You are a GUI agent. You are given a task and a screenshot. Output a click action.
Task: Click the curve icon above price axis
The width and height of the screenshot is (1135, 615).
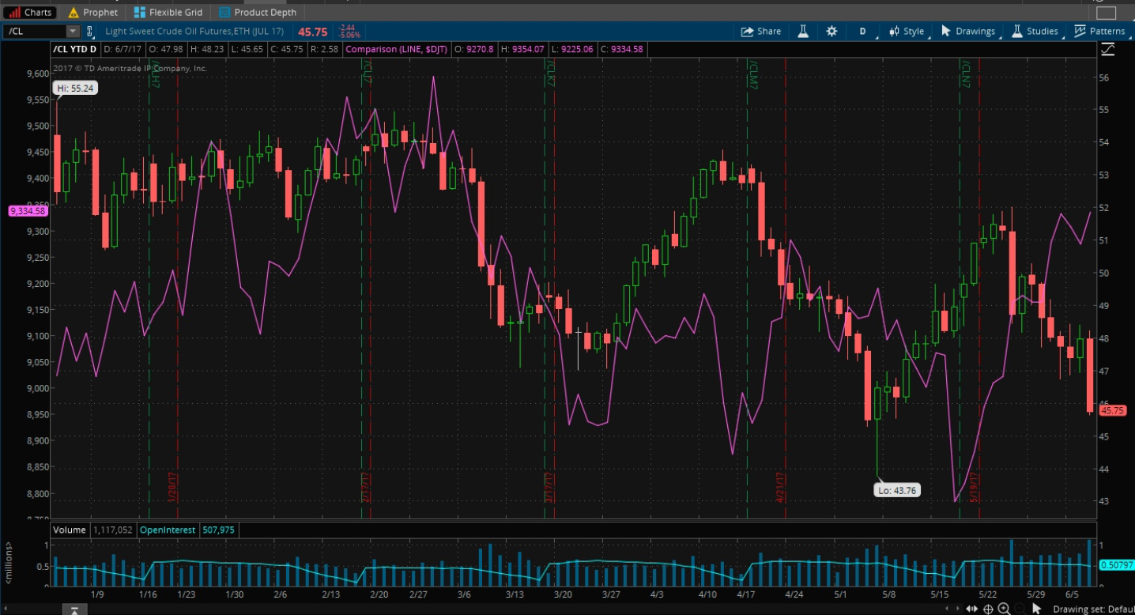pyautogui.click(x=1107, y=50)
